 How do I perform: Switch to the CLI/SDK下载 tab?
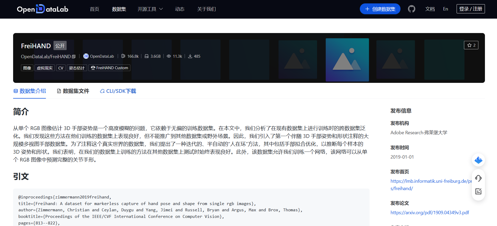pyautogui.click(x=118, y=91)
